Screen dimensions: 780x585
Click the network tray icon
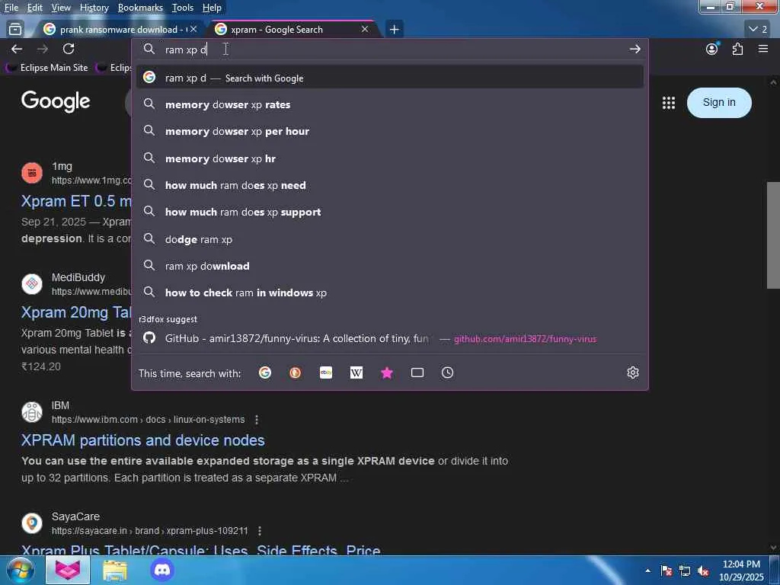tap(685, 571)
